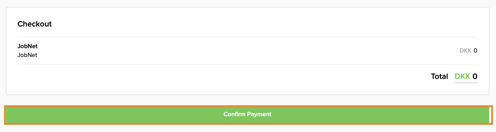
Task: Select the bold JobNet item title
Action: click(27, 46)
